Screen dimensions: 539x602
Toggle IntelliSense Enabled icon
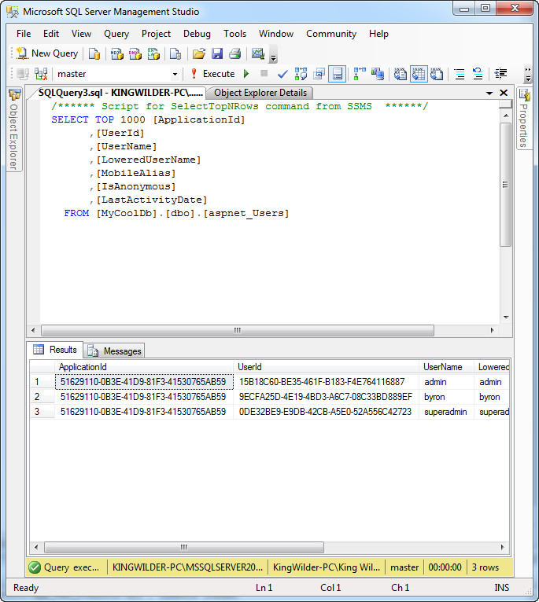click(337, 74)
